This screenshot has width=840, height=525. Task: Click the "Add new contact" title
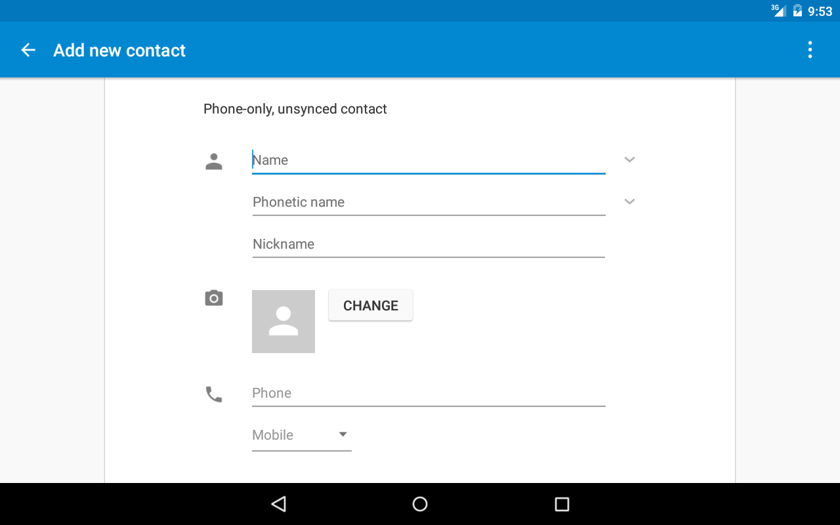tap(119, 51)
